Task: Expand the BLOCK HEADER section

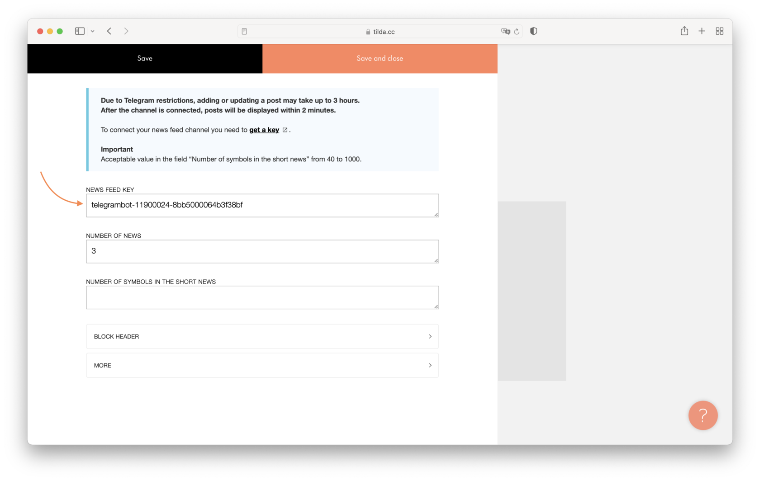Action: point(262,336)
